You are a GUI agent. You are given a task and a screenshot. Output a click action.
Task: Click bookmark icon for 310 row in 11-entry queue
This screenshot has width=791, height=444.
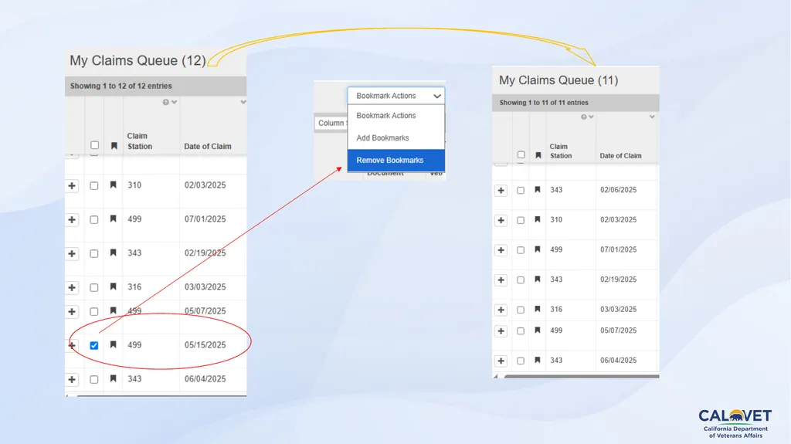pyautogui.click(x=538, y=219)
